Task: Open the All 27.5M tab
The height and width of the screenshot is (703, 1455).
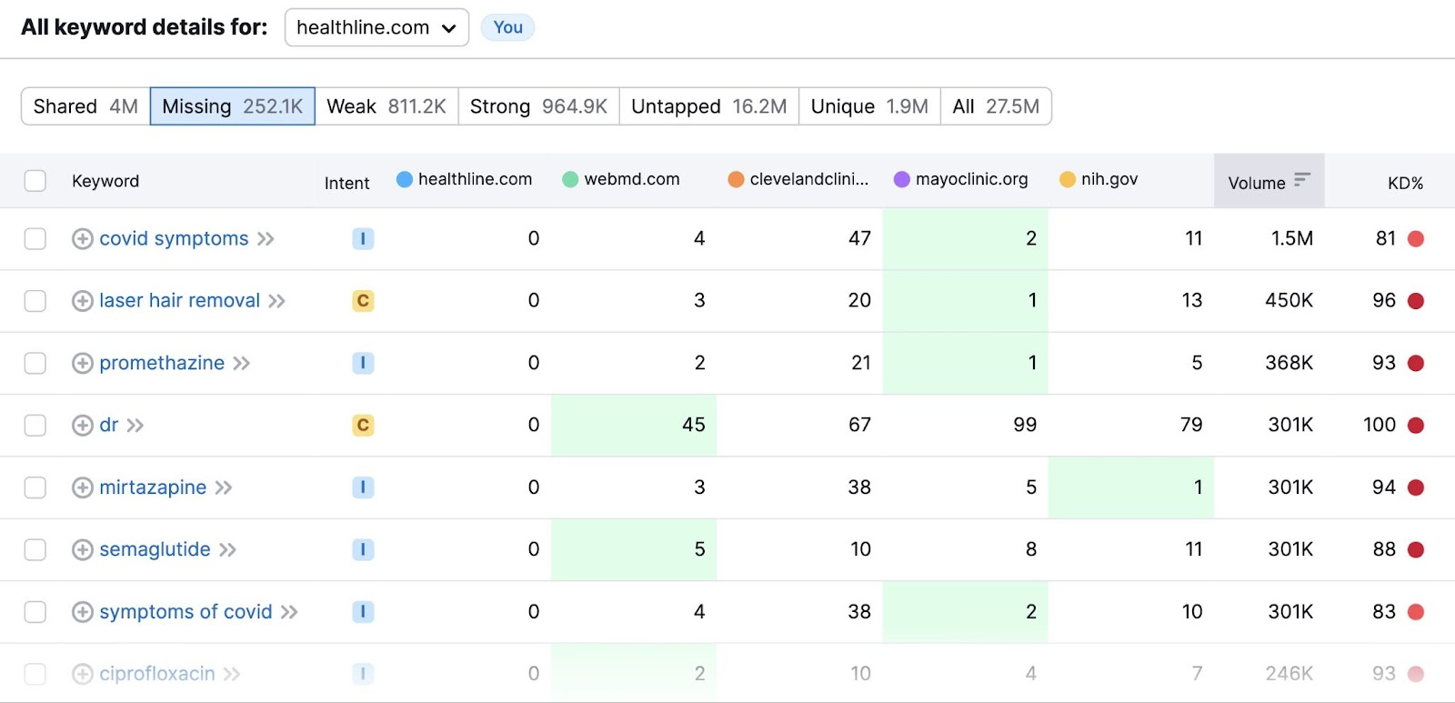Action: [996, 106]
